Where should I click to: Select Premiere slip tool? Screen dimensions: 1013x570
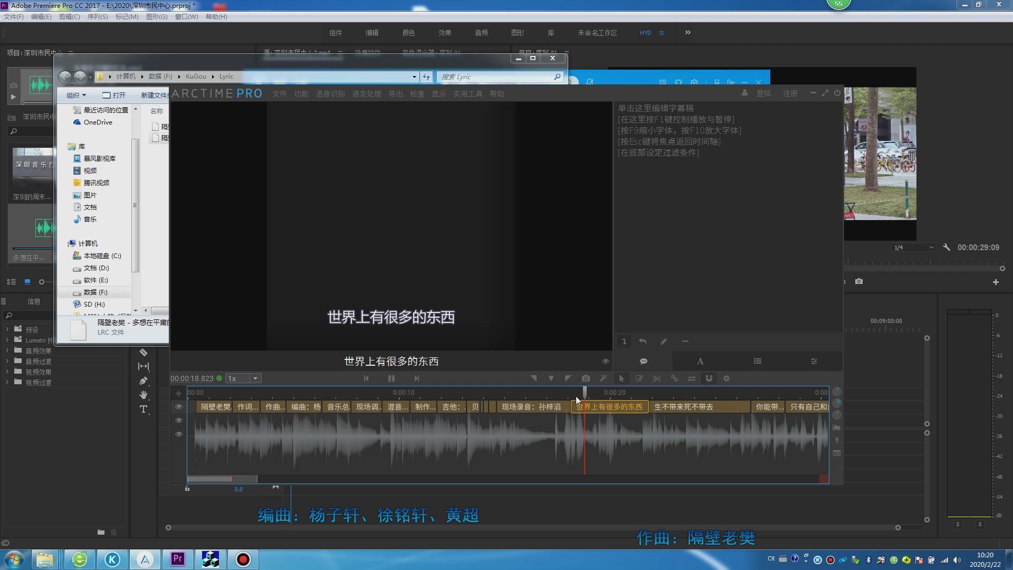coord(144,366)
